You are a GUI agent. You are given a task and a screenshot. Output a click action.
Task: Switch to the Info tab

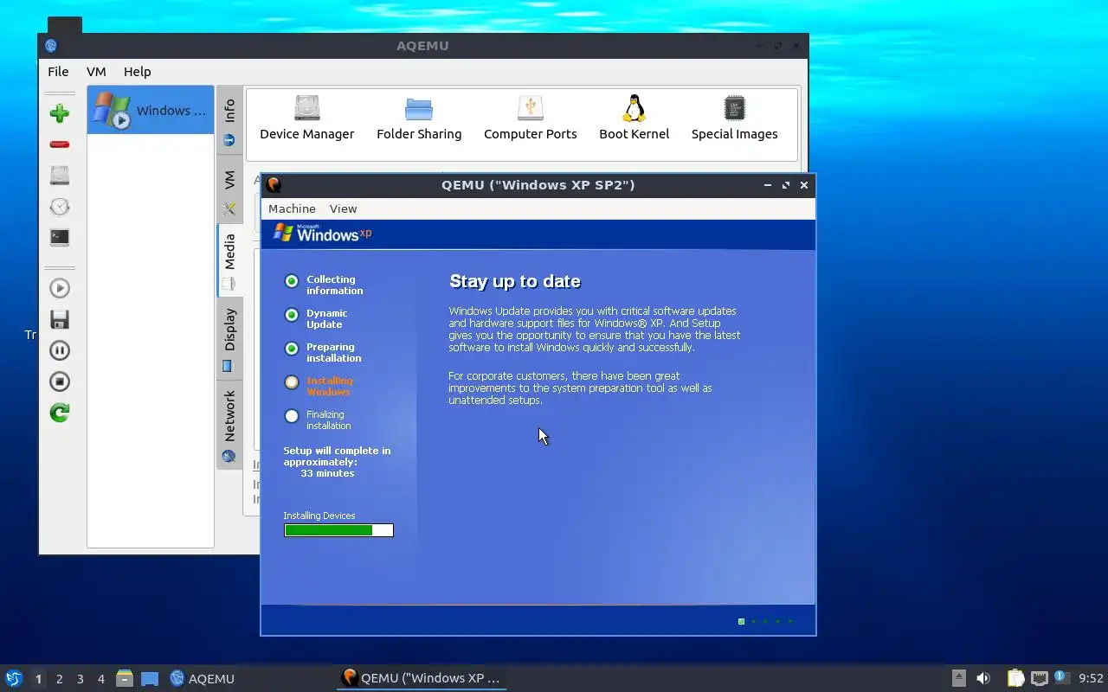229,120
